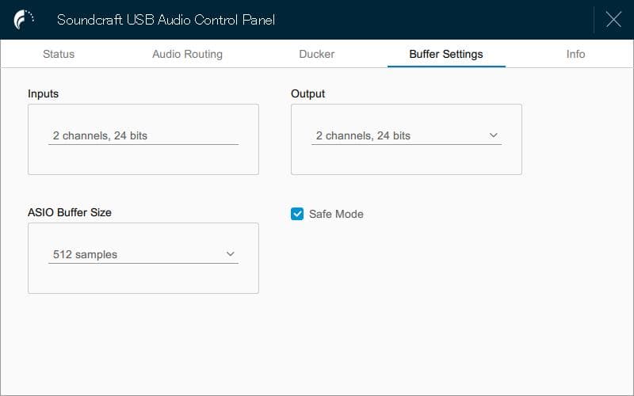
Task: Click the Soundcraft logo icon in title bar
Action: tap(25, 20)
